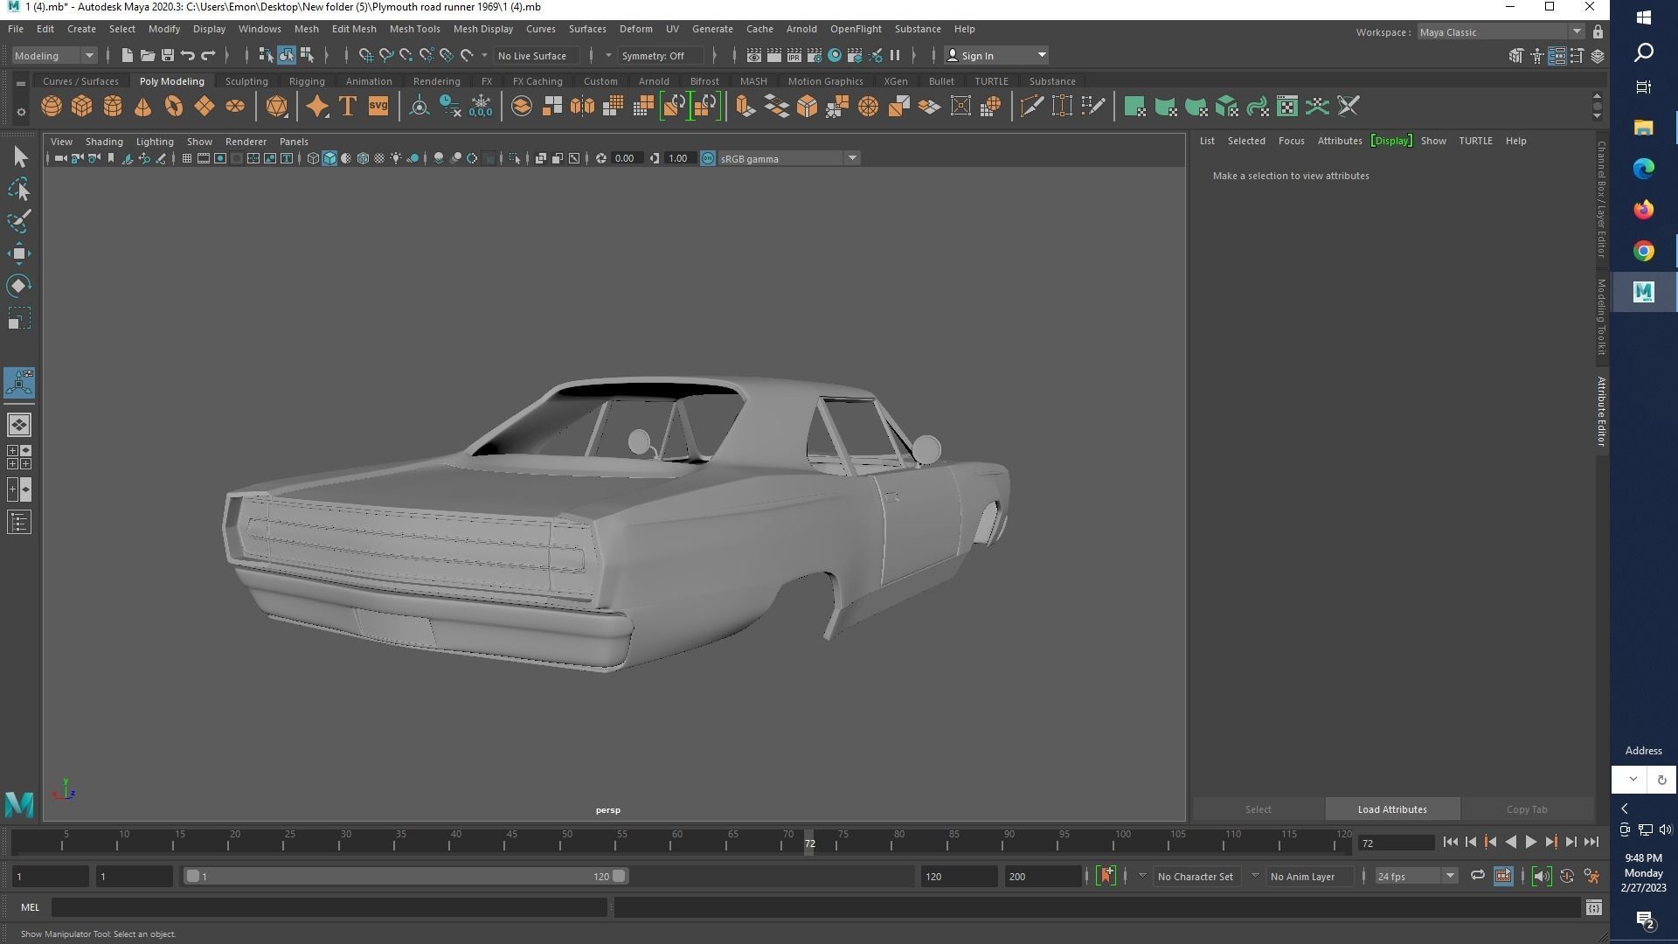Click the Extrude shelf icon
The image size is (1678, 944).
(745, 107)
